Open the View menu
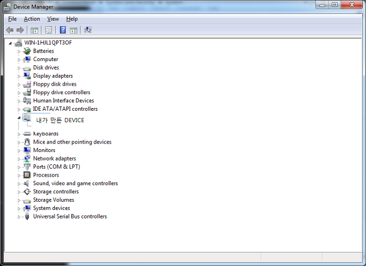Screen dimensions: 366x266 click(53, 19)
